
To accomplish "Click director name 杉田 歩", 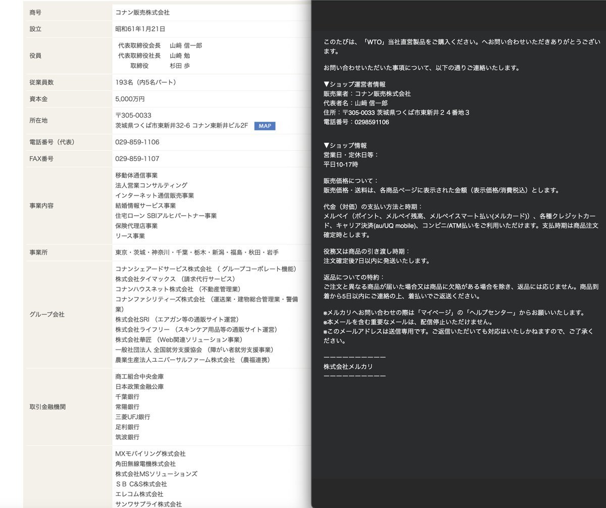I will coord(179,66).
